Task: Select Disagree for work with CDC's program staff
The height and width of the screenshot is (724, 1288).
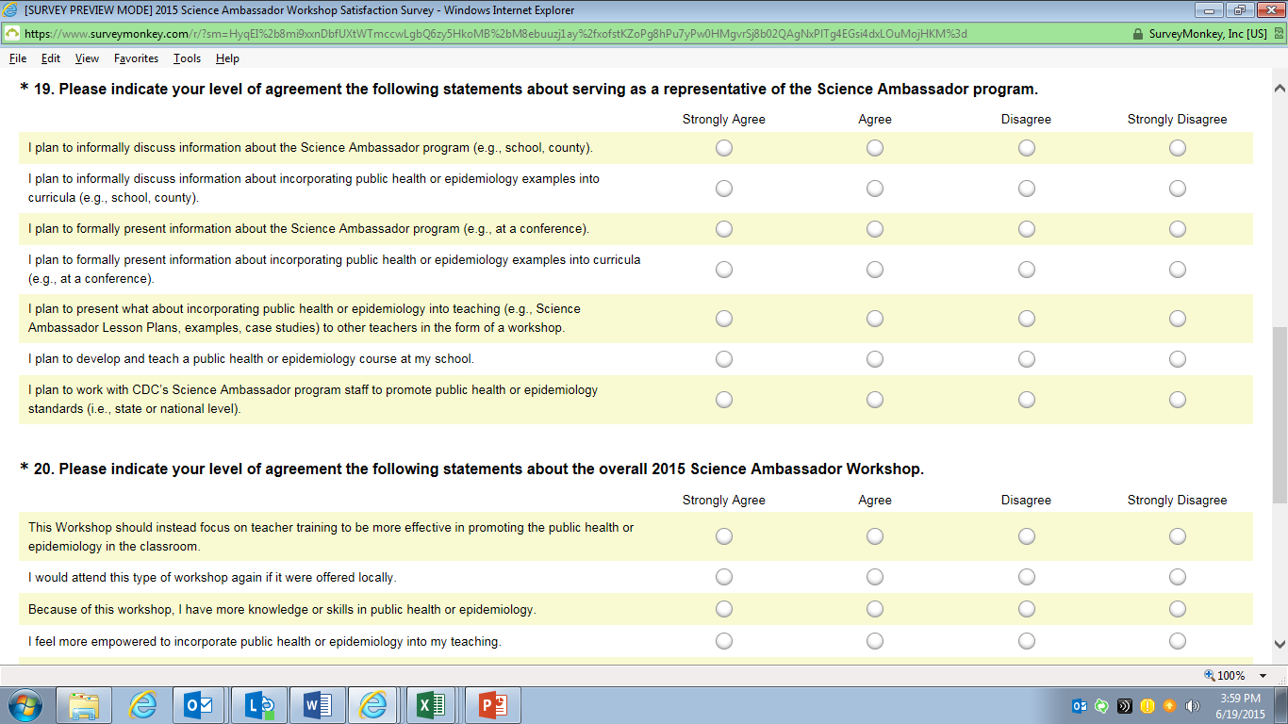Action: 1027,400
